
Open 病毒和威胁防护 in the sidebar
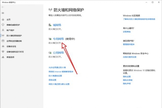13,25
